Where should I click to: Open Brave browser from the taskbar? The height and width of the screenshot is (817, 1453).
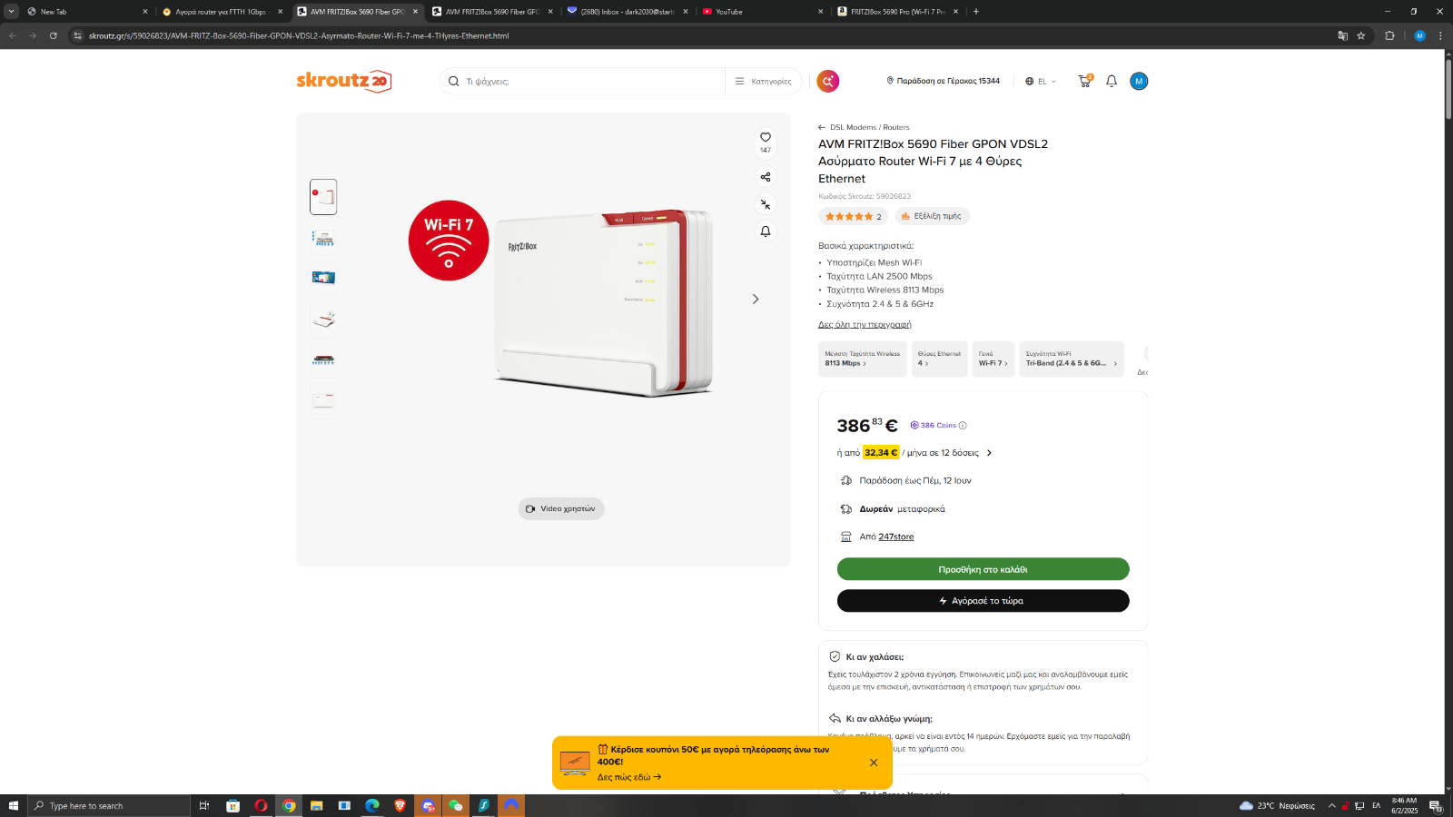coord(400,805)
